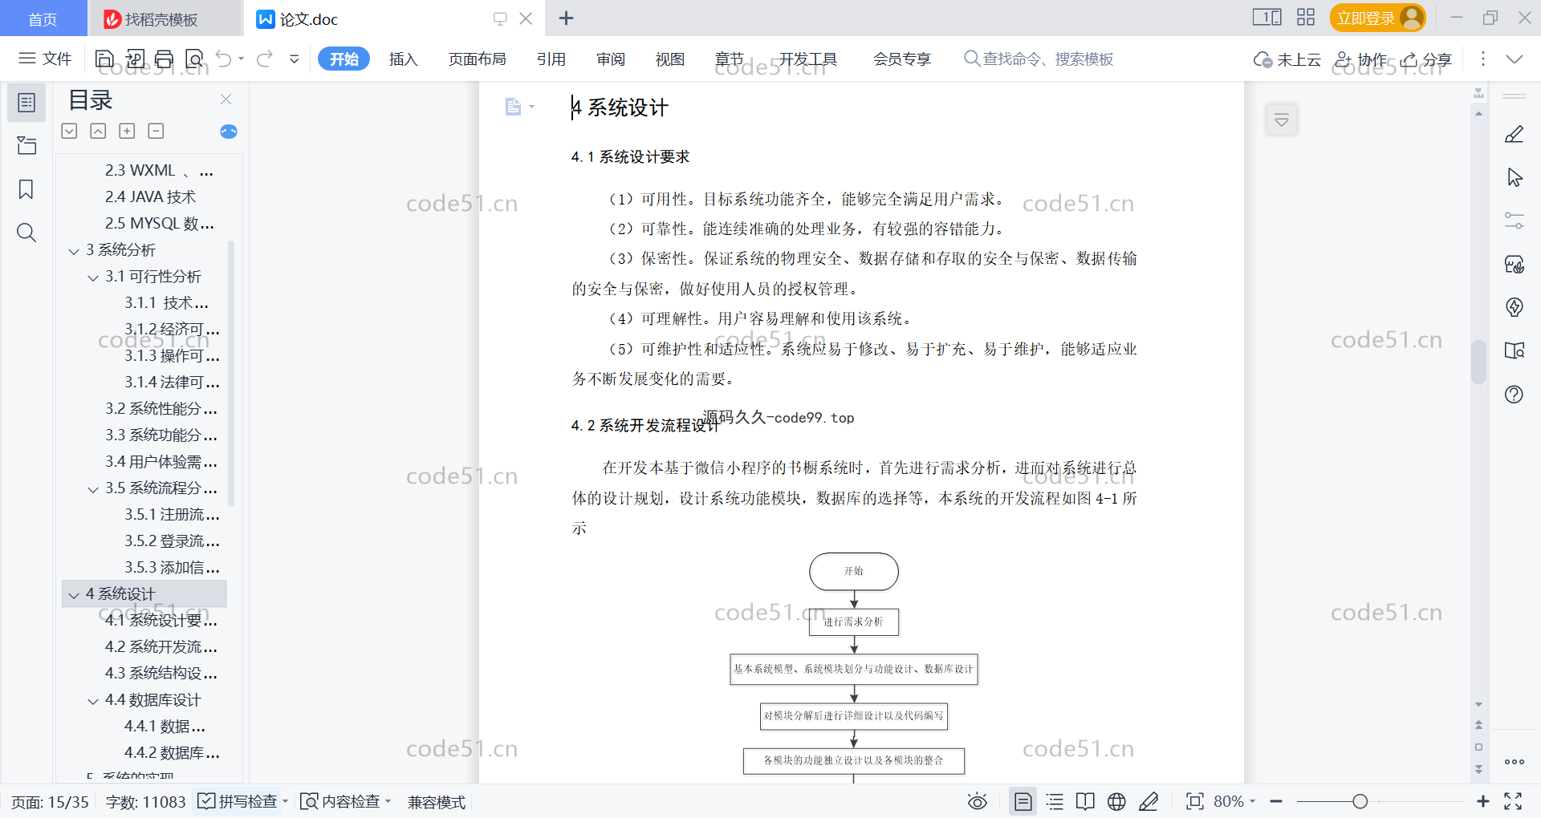The height and width of the screenshot is (818, 1541).
Task: Switch to web layout globe icon
Action: tap(1116, 801)
